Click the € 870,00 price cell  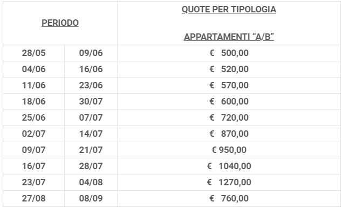[x=229, y=134]
